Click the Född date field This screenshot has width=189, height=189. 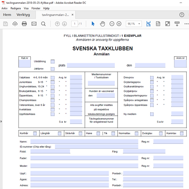tap(50, 152)
